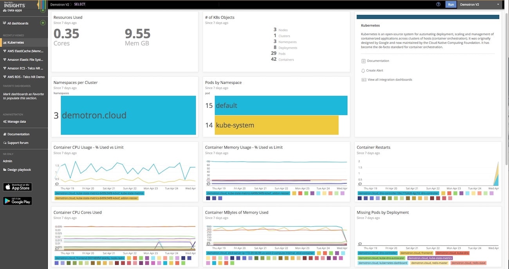This screenshot has height=269, width=509.
Task: Click the 29 Pods row
Action: tap(278, 53)
